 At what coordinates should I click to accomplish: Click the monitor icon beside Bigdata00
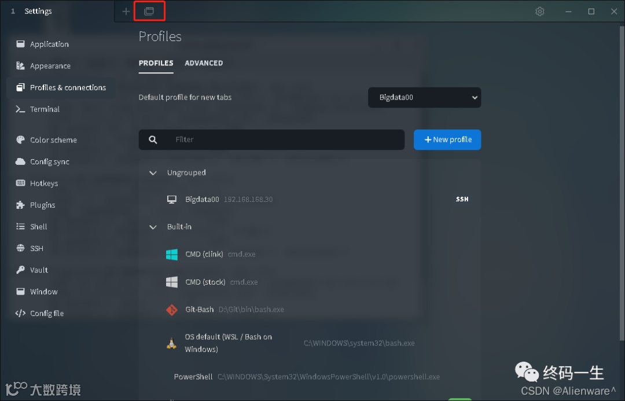172,199
